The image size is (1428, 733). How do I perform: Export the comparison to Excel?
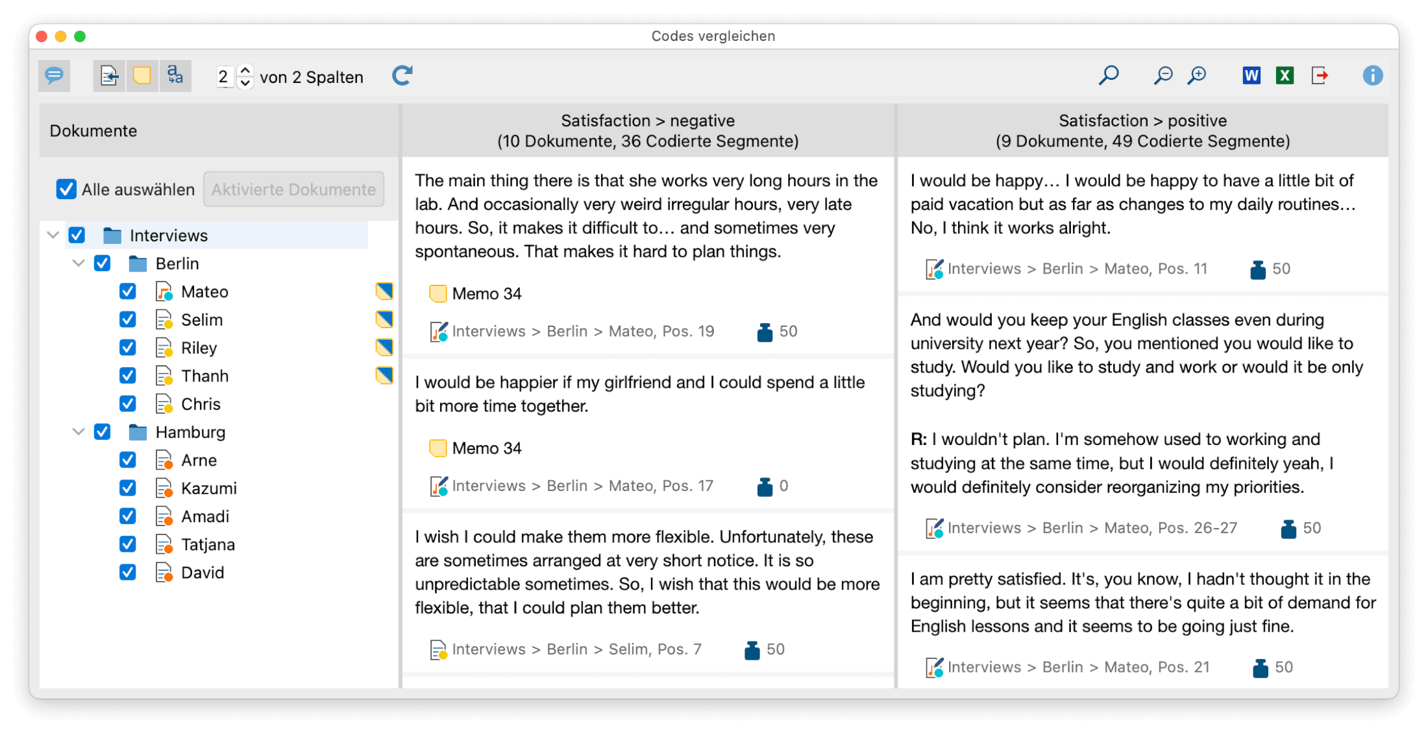click(1285, 76)
